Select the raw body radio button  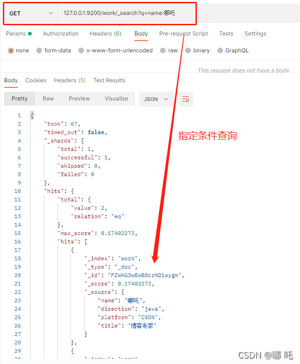[x=163, y=50]
